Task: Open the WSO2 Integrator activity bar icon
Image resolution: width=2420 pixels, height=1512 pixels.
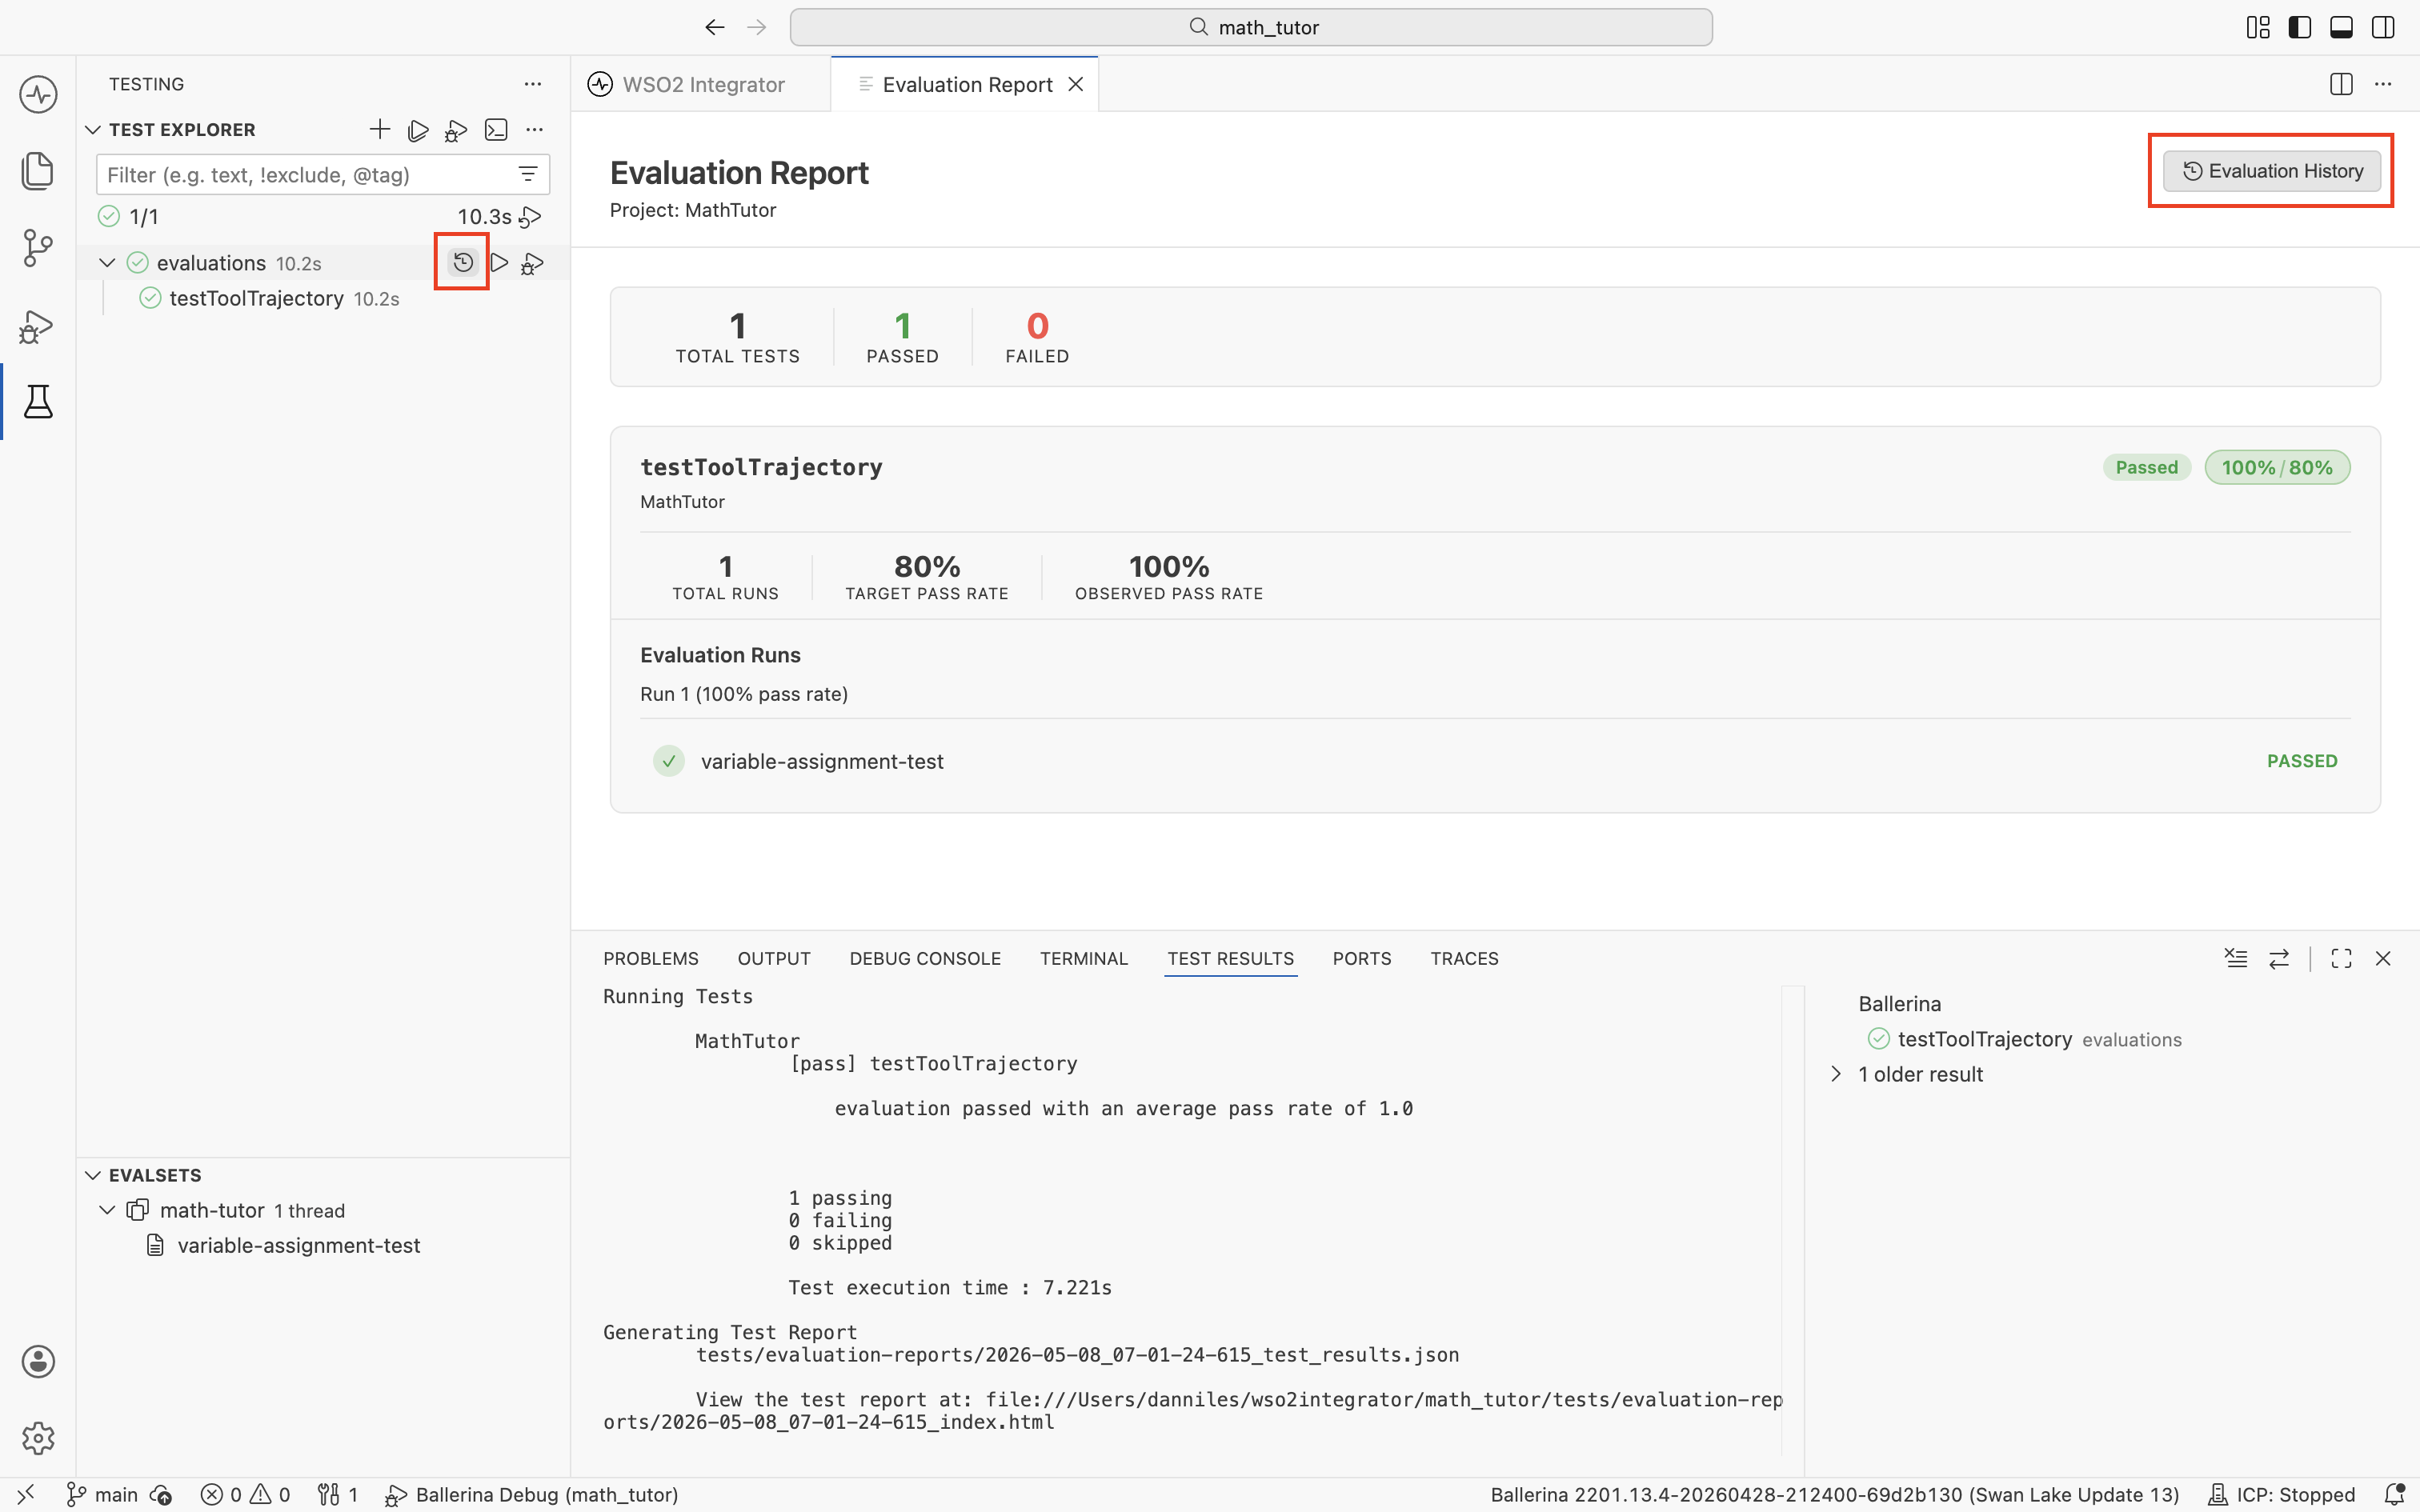Action: pyautogui.click(x=38, y=95)
